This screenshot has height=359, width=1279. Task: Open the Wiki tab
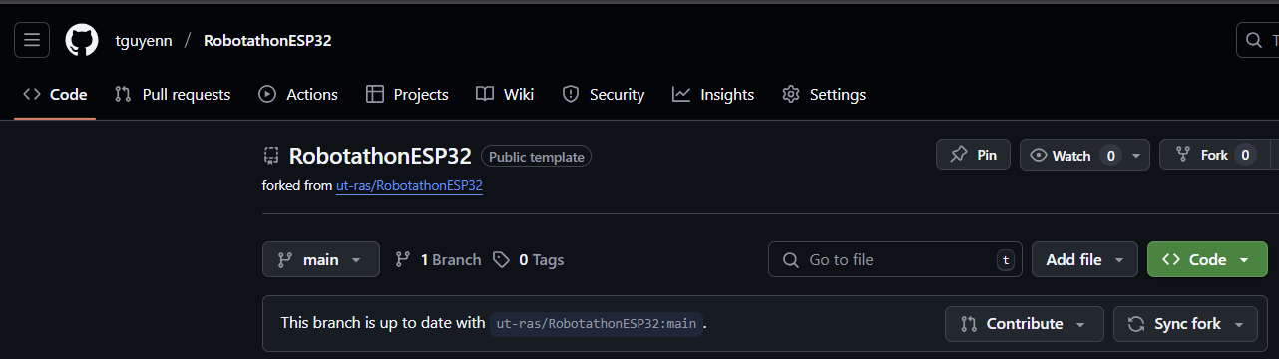tap(505, 95)
